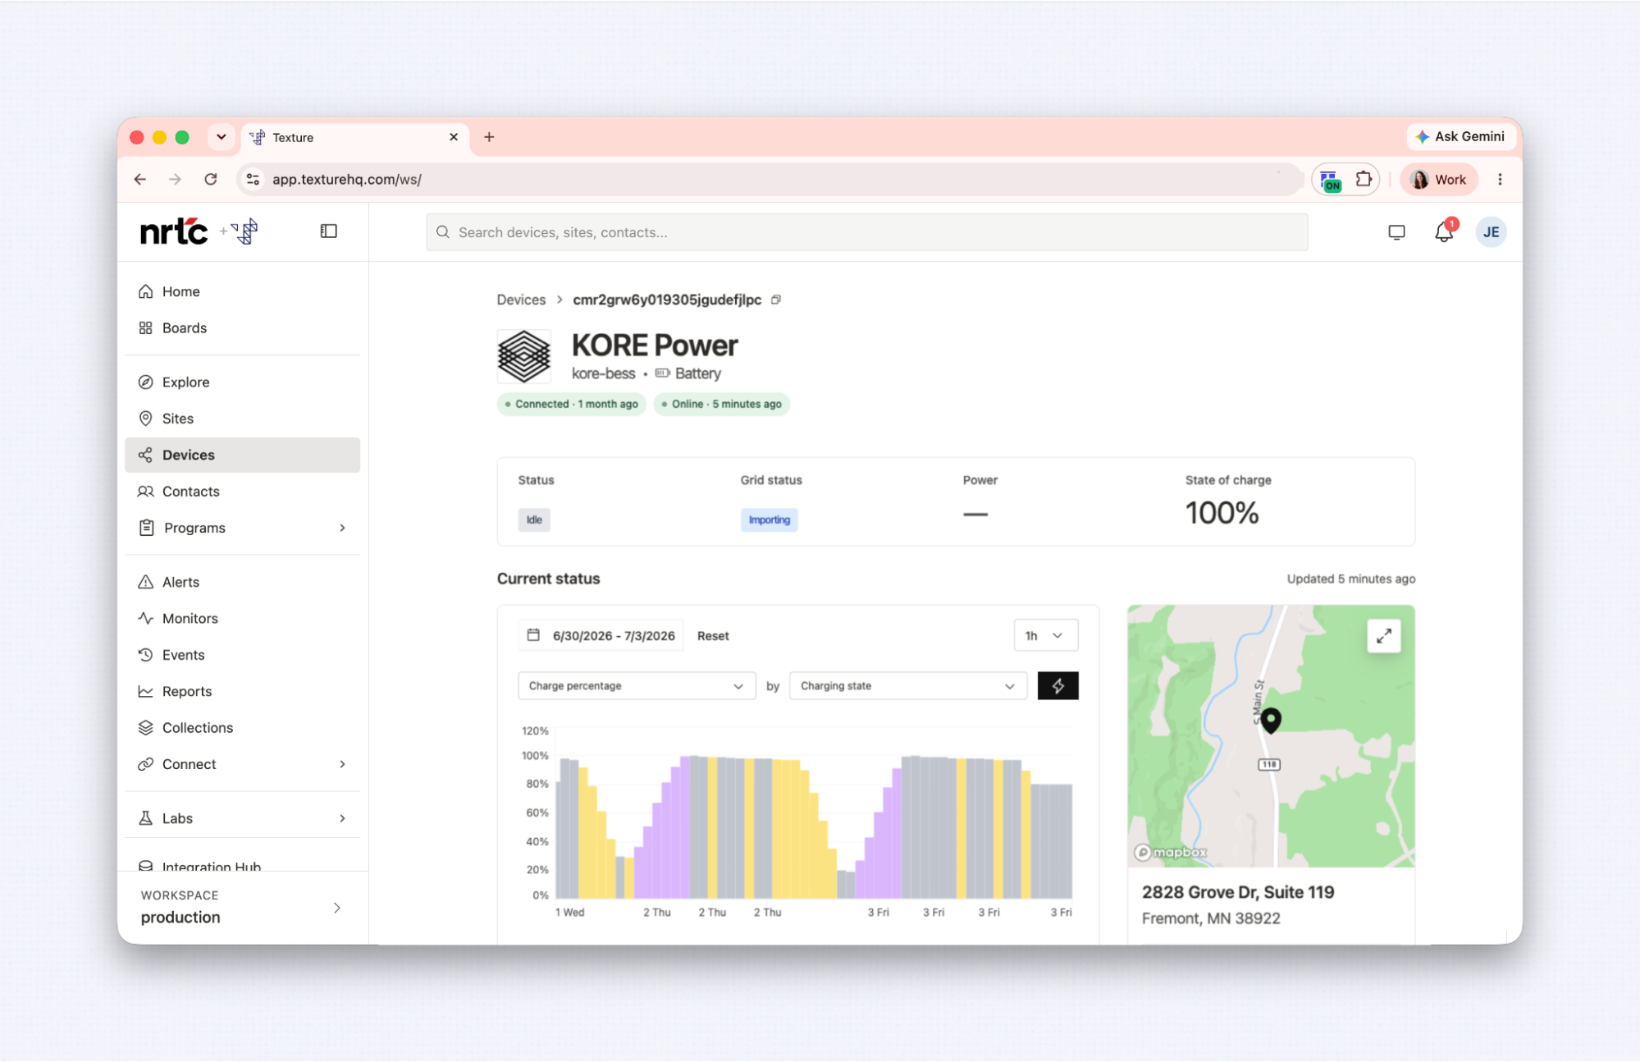Viewport: 1640px width, 1062px height.
Task: Click the mapbox logo on the map
Action: click(1171, 852)
